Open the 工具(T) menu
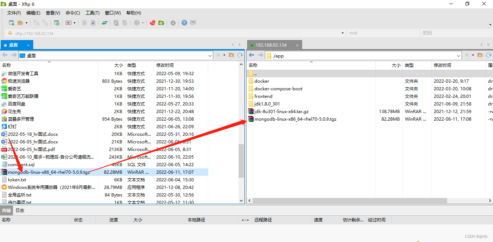493x242 pixels. pyautogui.click(x=92, y=13)
